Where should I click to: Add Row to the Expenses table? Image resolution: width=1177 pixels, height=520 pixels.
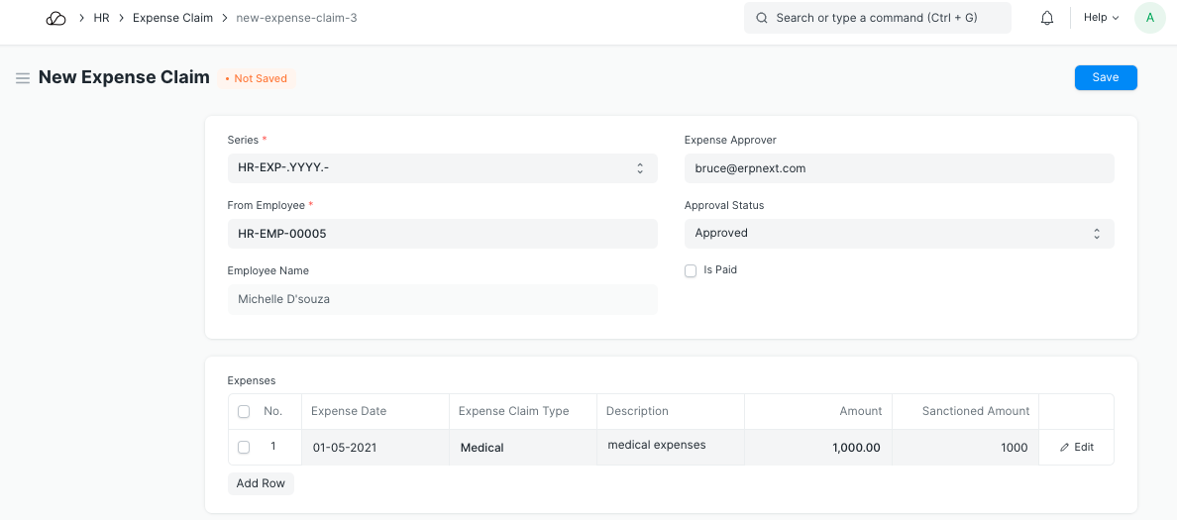click(x=261, y=483)
